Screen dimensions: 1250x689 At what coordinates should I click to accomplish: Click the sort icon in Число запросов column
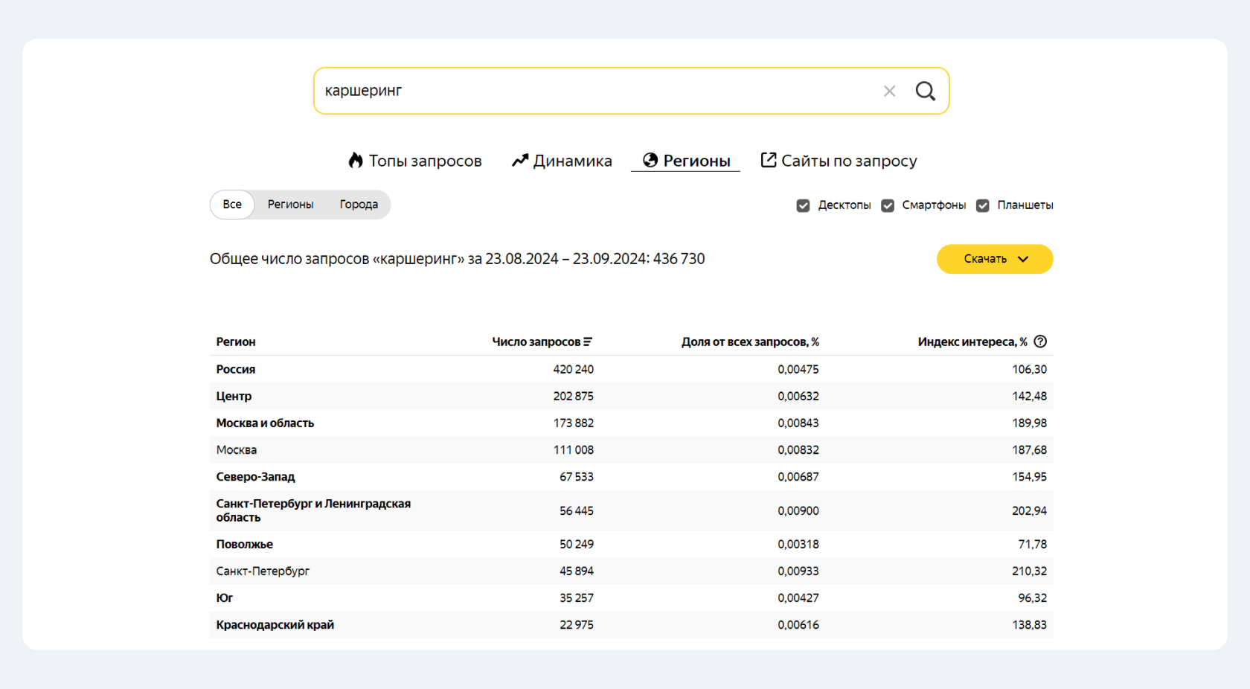click(589, 342)
